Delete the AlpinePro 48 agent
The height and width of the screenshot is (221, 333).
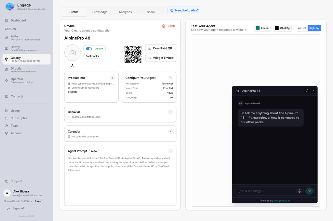(x=169, y=26)
